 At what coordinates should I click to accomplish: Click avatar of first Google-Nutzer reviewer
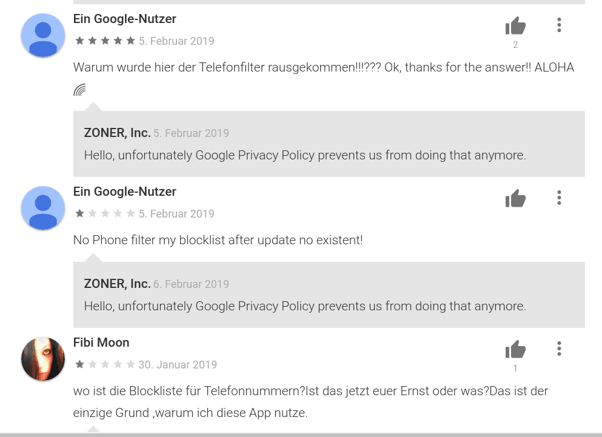pos(43,35)
